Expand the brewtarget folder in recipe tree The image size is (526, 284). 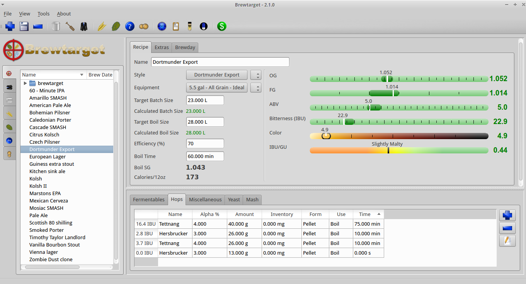(25, 83)
